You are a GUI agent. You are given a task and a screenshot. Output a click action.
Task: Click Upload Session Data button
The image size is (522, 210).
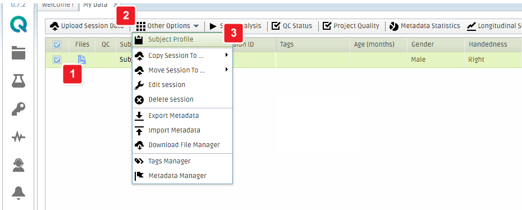[x=86, y=26]
